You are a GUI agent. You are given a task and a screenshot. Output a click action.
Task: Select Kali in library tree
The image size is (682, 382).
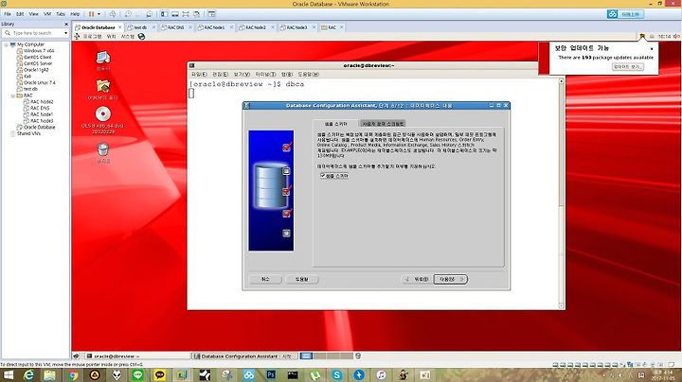[x=27, y=76]
